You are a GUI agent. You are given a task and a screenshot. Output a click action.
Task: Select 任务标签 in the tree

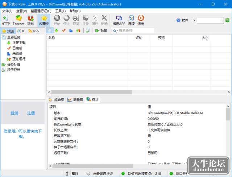(14, 64)
